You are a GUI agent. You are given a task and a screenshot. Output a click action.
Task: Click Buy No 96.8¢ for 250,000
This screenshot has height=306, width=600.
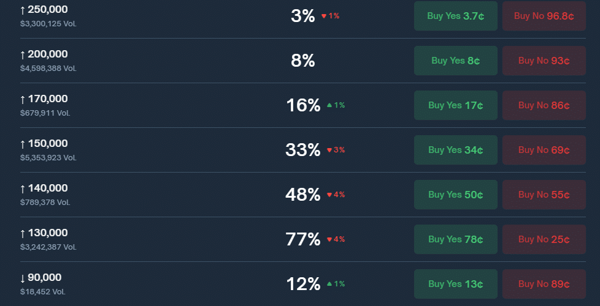(544, 16)
